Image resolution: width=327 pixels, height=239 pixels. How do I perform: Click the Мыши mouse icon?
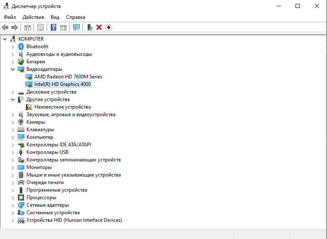pos(21,175)
